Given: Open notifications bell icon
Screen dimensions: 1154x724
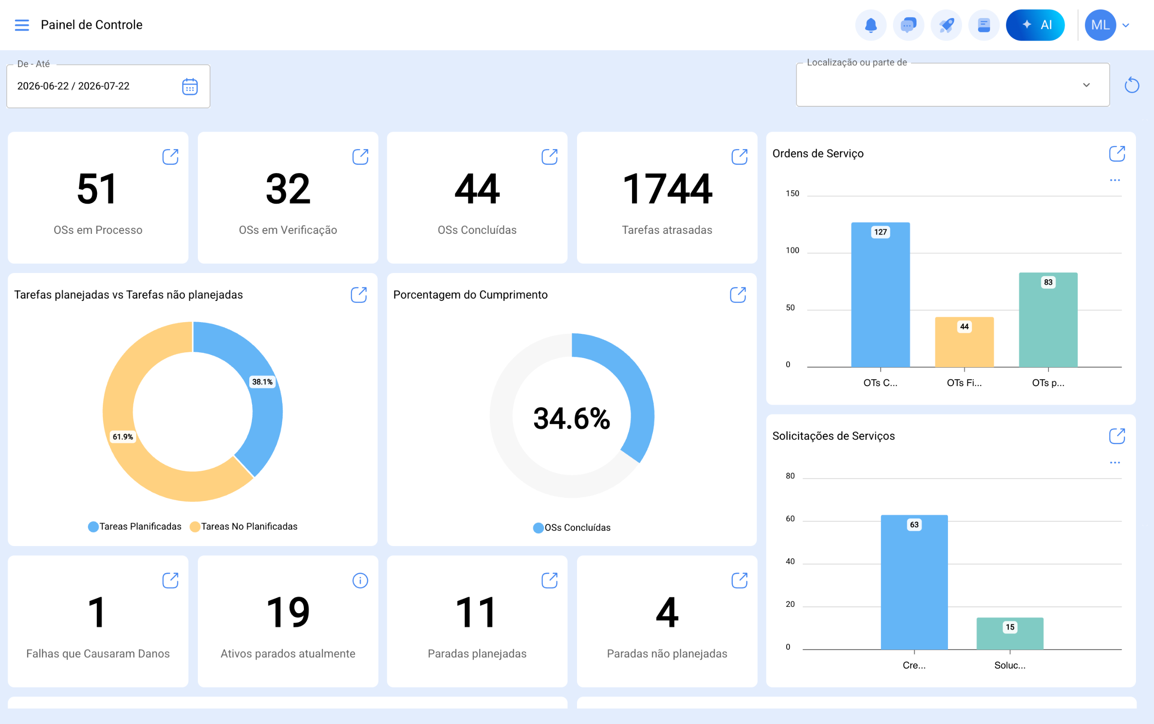Looking at the screenshot, I should (871, 25).
